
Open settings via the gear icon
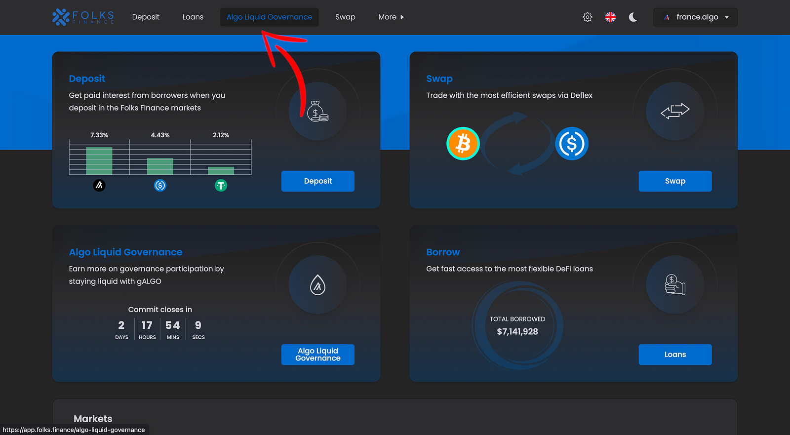click(x=587, y=17)
